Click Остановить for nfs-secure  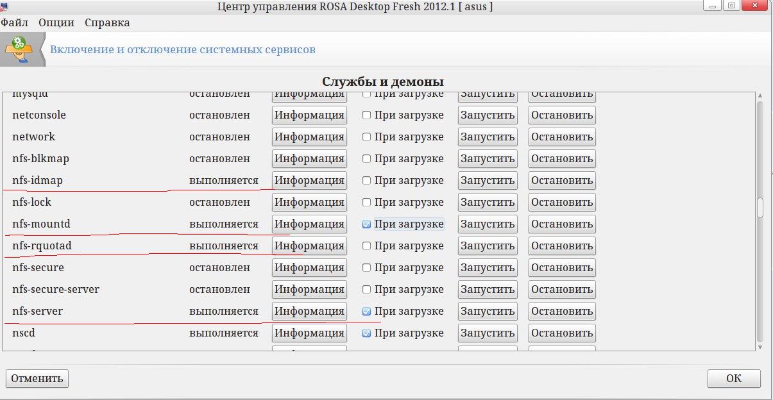coord(562,268)
